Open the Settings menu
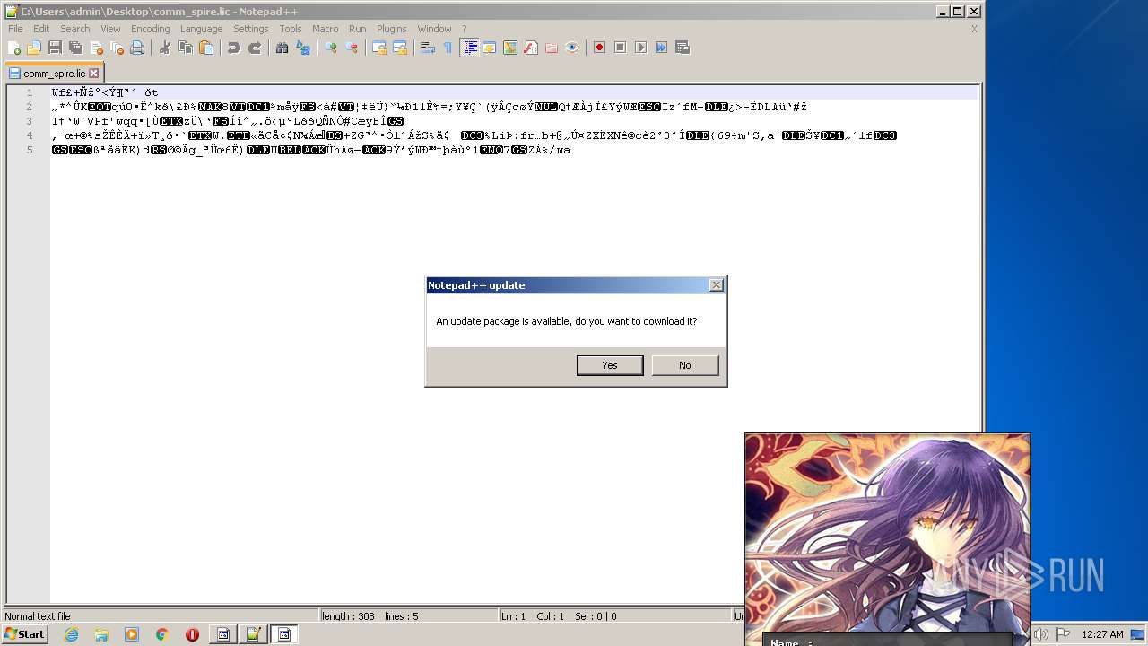The height and width of the screenshot is (646, 1148). (x=251, y=29)
